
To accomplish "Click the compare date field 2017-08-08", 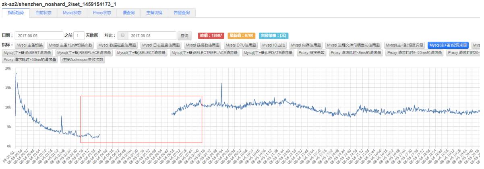I will [152, 35].
